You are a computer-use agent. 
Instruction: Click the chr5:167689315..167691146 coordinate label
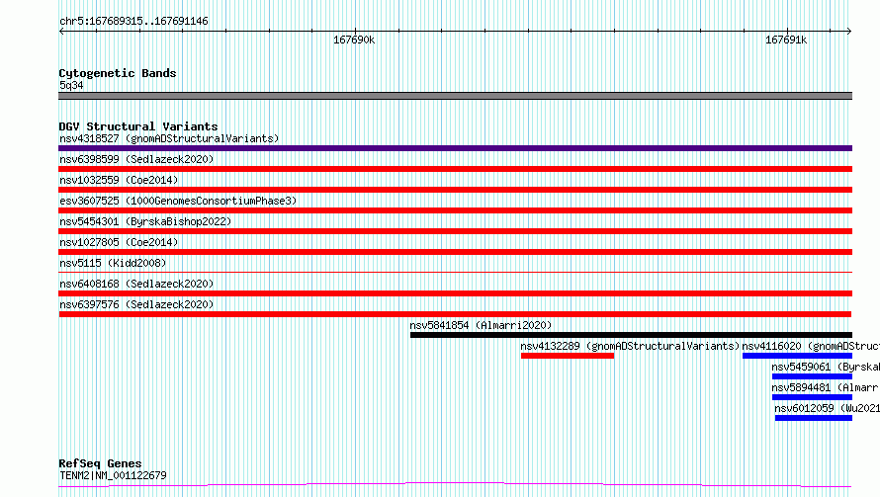pos(133,22)
